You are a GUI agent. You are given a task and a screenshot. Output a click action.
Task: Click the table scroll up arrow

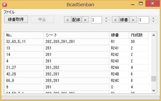pyautogui.click(x=154, y=35)
